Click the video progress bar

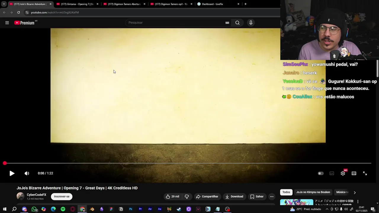(x=188, y=163)
